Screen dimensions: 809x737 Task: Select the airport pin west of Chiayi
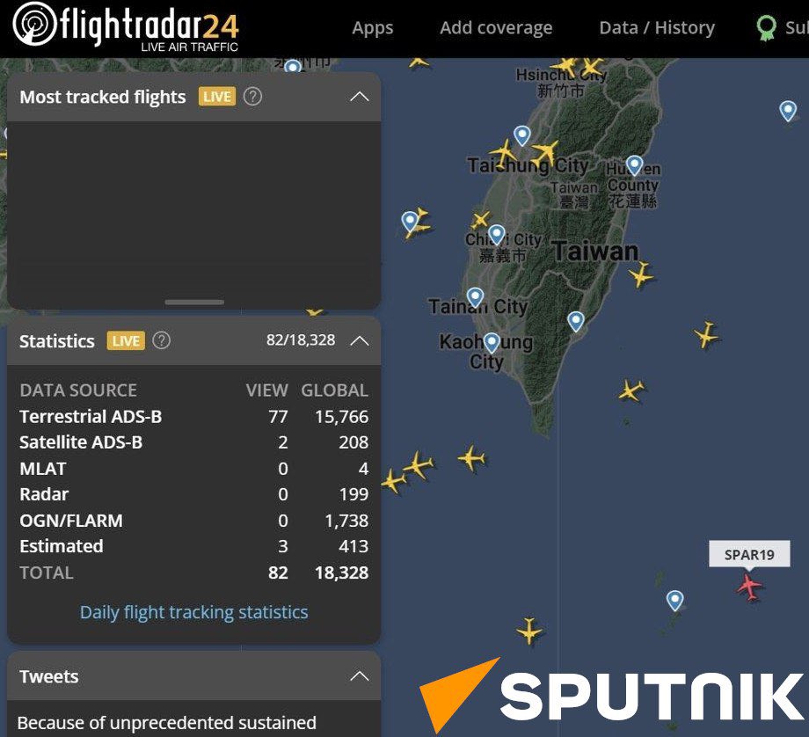pos(410,221)
